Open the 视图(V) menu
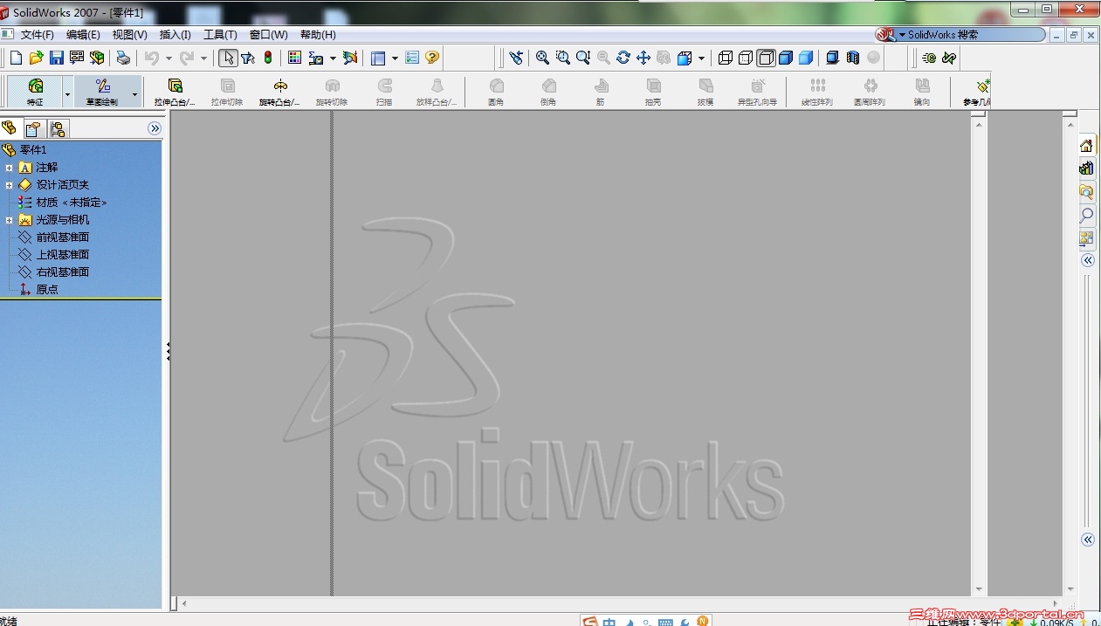The height and width of the screenshot is (626, 1101). point(129,35)
